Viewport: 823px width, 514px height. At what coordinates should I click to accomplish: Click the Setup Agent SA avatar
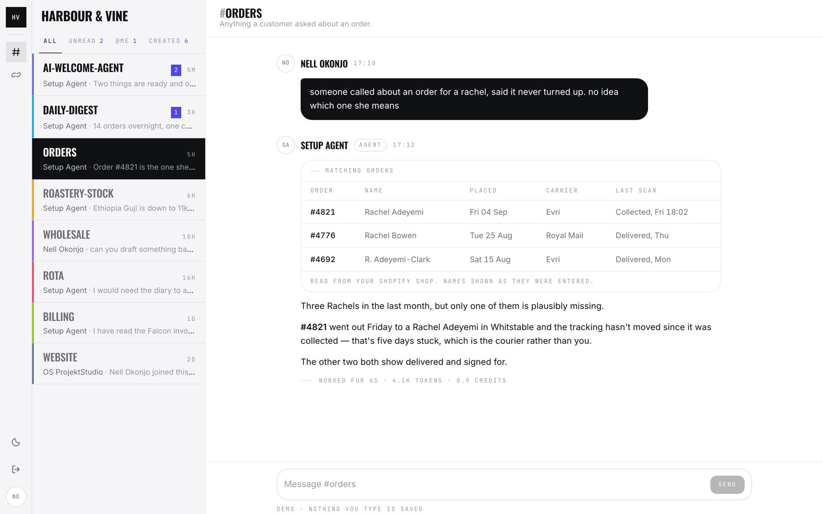coord(285,145)
